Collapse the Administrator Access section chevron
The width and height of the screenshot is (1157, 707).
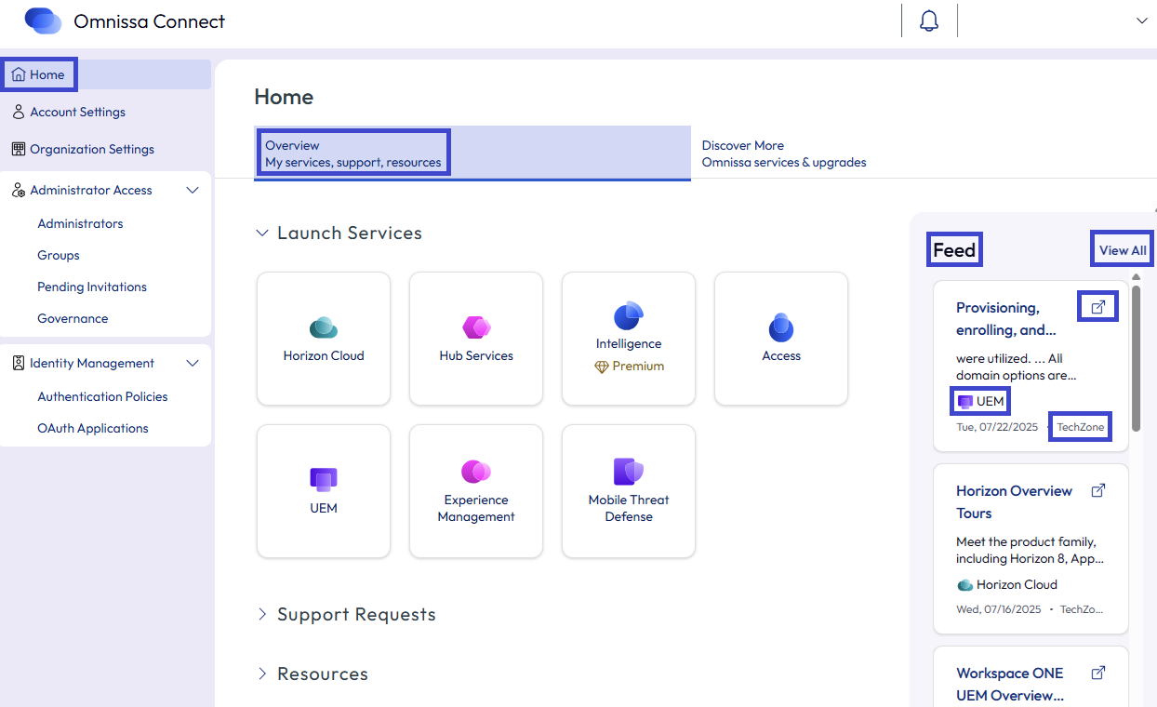tap(193, 190)
